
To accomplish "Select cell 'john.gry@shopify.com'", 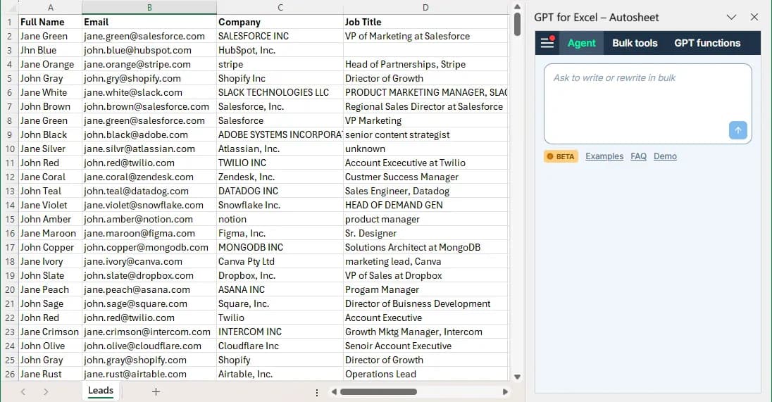I will (x=149, y=78).
